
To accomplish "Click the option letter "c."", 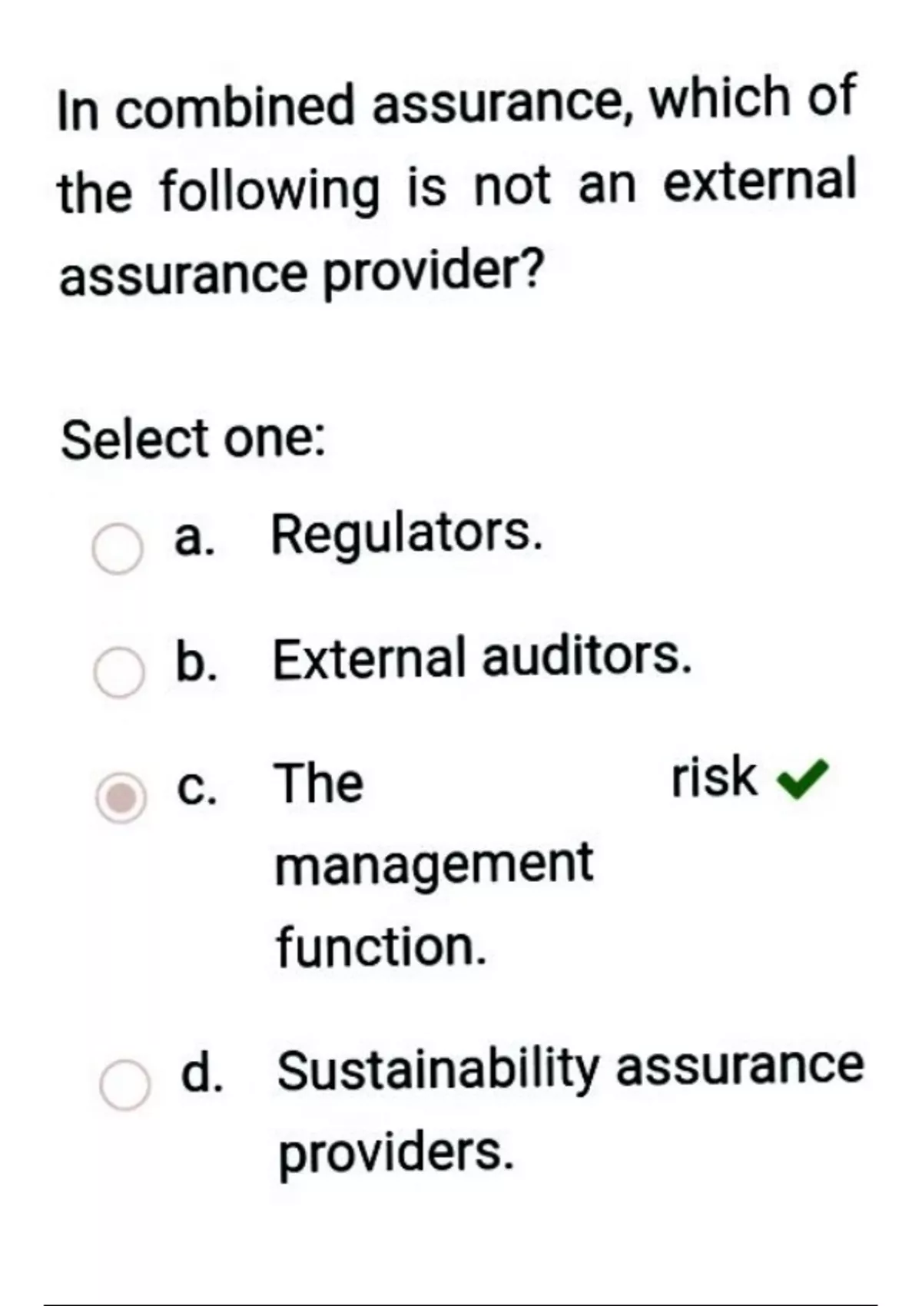I will 196,787.
